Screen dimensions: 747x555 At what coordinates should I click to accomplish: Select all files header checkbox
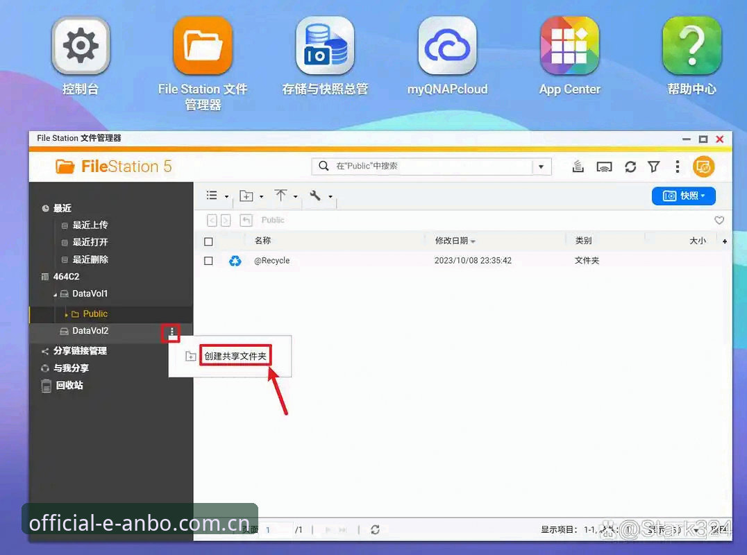pyautogui.click(x=208, y=241)
